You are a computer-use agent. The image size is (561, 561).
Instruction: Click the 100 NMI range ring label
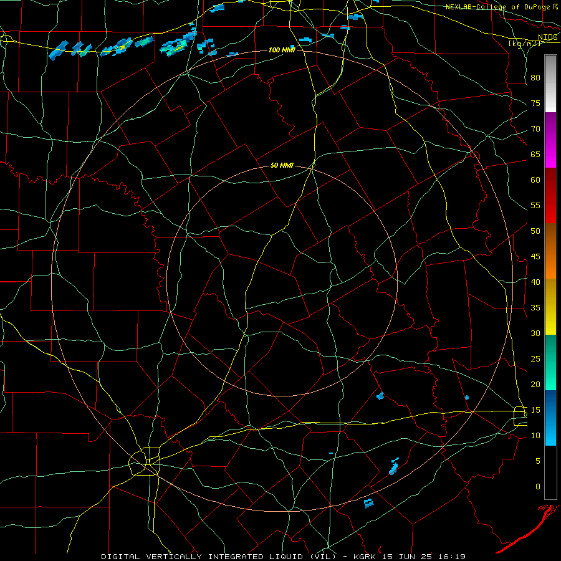282,50
